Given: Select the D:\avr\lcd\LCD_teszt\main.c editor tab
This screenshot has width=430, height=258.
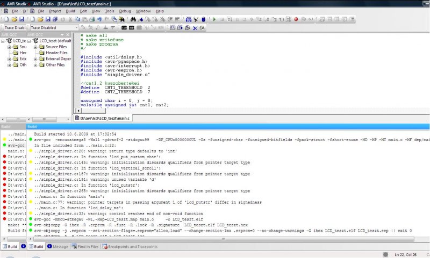Looking at the screenshot, I should (x=103, y=118).
